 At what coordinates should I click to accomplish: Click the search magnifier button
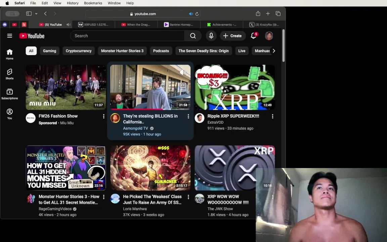coord(193,36)
